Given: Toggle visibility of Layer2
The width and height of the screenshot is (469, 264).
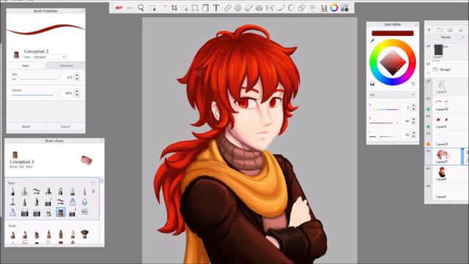Looking at the screenshot, I should tap(428, 186).
